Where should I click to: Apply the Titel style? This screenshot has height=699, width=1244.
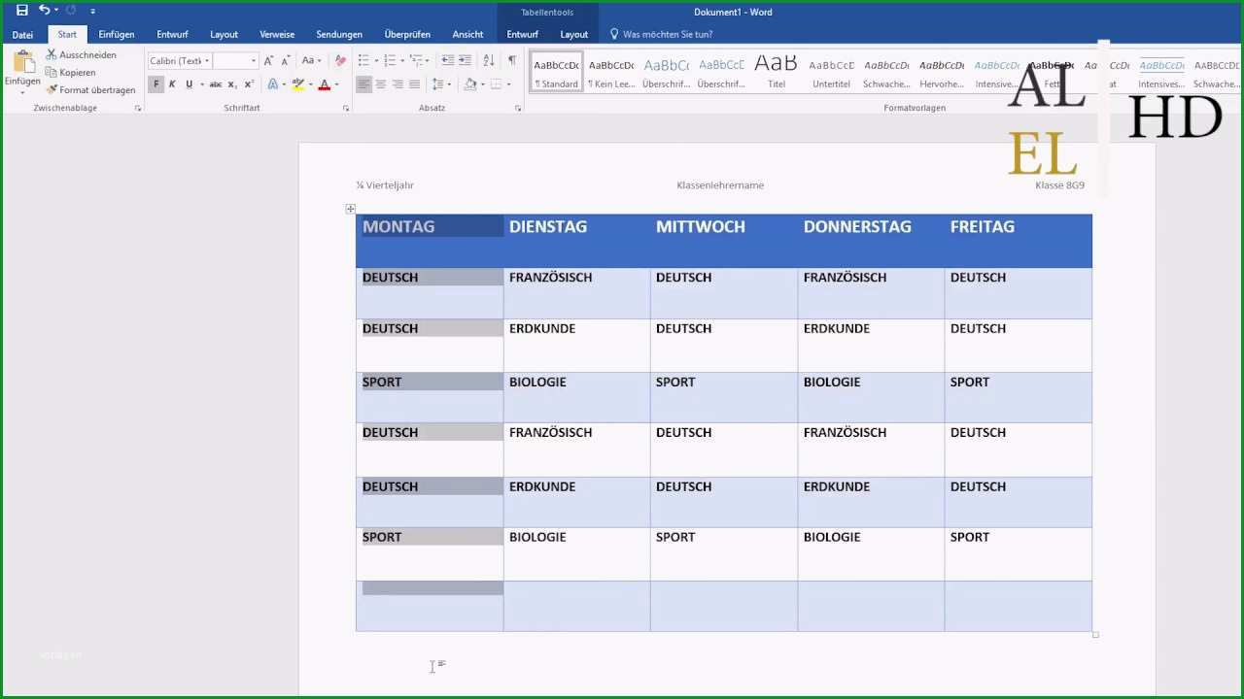[777, 72]
